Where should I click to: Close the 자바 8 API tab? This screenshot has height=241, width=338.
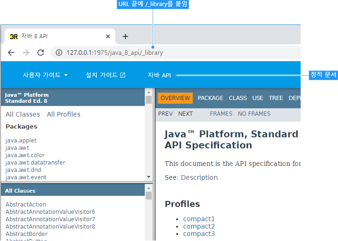point(108,36)
